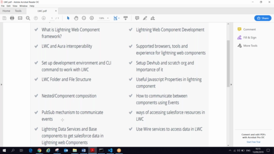This screenshot has width=274, height=154.
Task: Click the current page number field
Action: click(52, 18)
